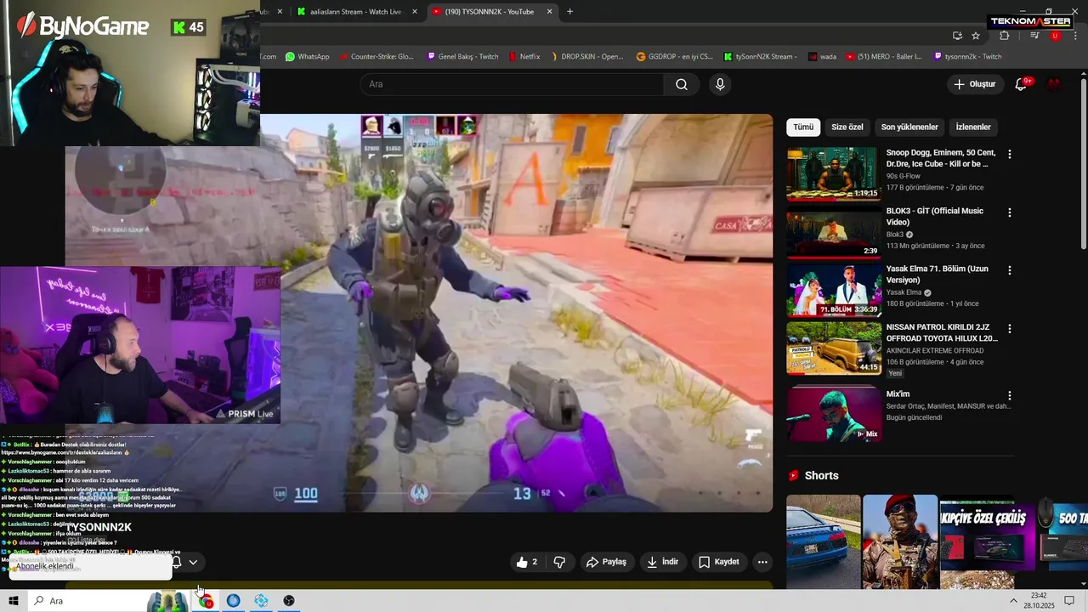Open OBS Studio from the taskbar
Image resolution: width=1088 pixels, height=612 pixels.
(x=289, y=601)
